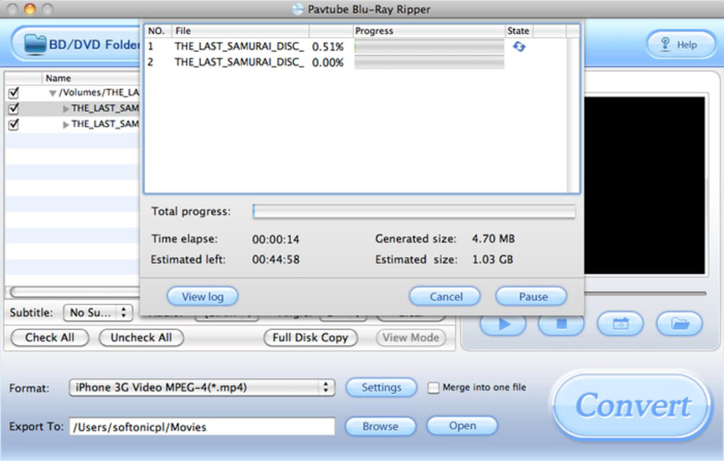Image resolution: width=724 pixels, height=461 pixels.
Task: Expand the first THE_LAST_SAM tree item
Action: pyautogui.click(x=66, y=109)
